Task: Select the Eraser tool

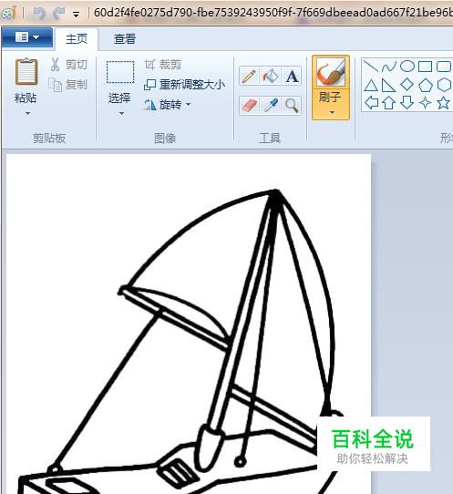Action: [x=249, y=106]
